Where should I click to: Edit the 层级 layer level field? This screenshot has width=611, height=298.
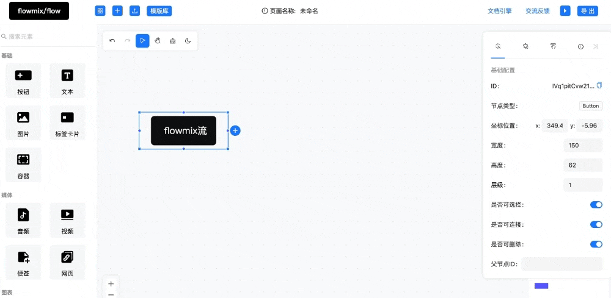(583, 185)
